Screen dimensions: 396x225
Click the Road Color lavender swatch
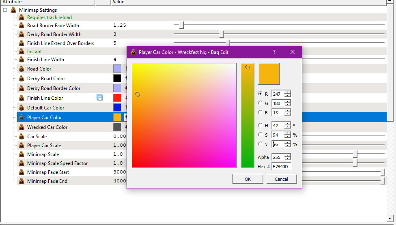pos(117,69)
